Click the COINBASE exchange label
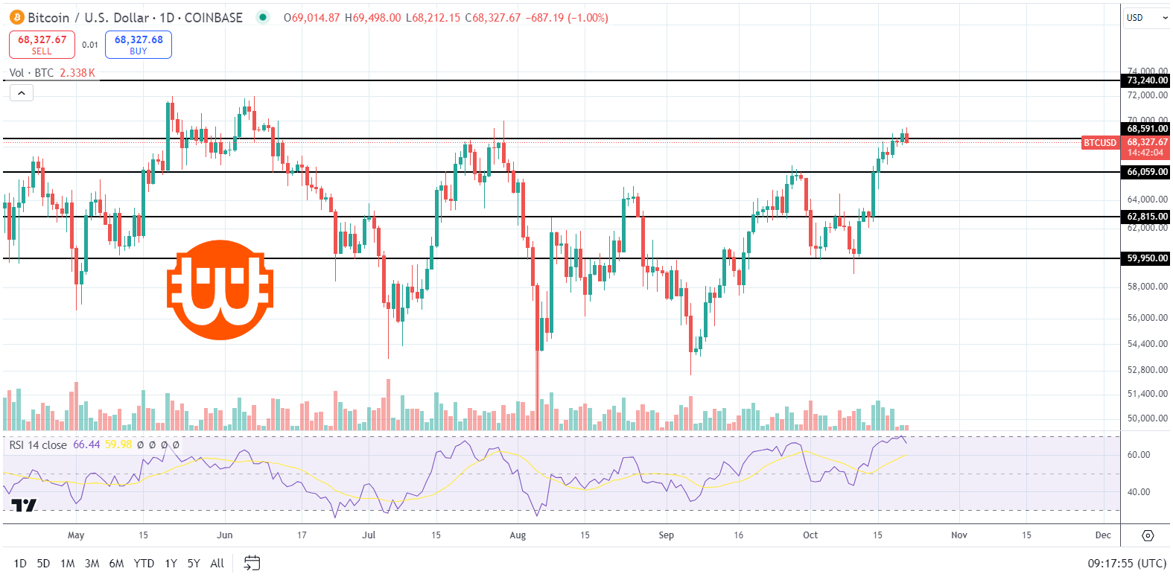 pyautogui.click(x=214, y=17)
